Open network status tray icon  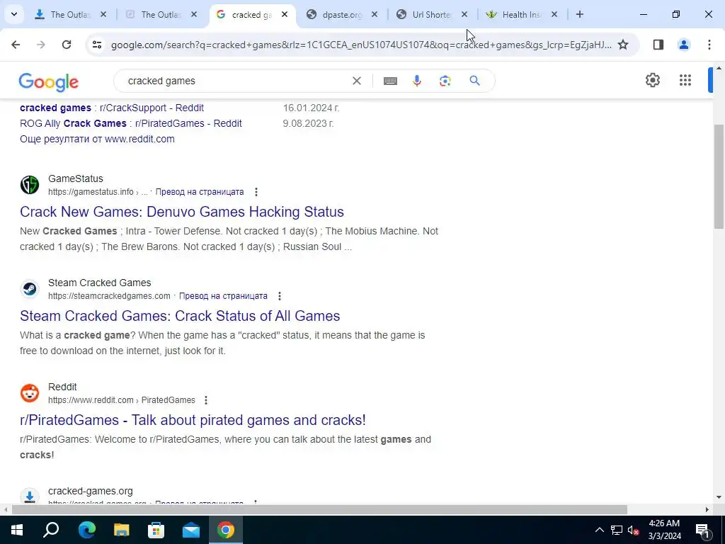(x=617, y=530)
